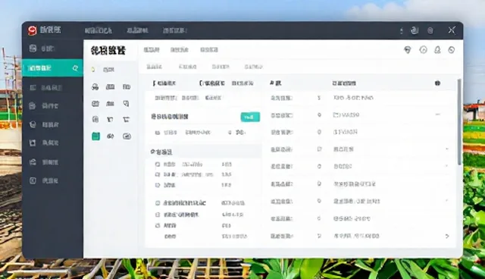Click the first icon in the second grid row
485x279 pixels.
95,104
